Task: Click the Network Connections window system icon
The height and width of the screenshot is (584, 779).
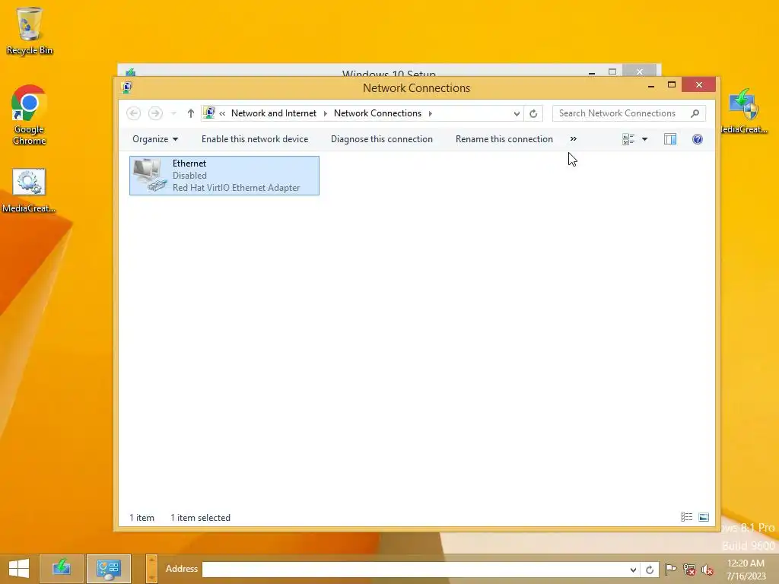Action: 127,87
